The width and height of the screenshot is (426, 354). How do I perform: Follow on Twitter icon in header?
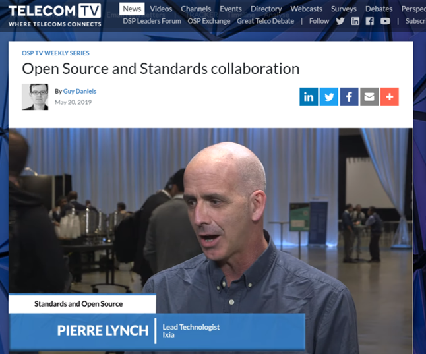(340, 21)
